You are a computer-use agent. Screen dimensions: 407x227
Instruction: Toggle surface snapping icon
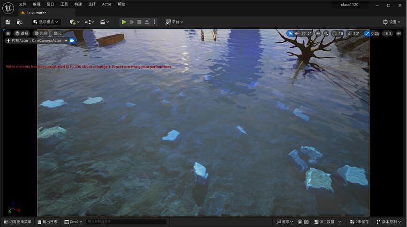point(326,33)
